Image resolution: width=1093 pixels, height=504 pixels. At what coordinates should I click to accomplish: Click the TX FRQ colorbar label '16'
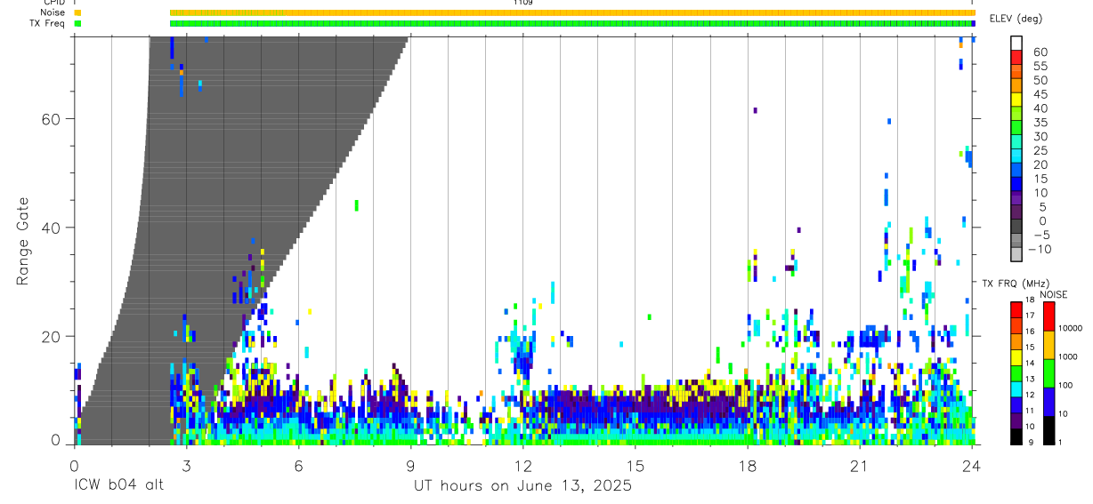pyautogui.click(x=1030, y=332)
